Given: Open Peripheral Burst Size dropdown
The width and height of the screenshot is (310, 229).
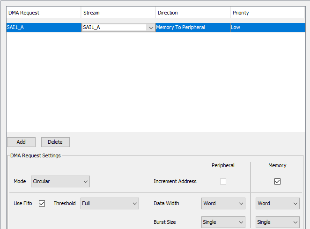Looking at the screenshot, I should tap(223, 222).
